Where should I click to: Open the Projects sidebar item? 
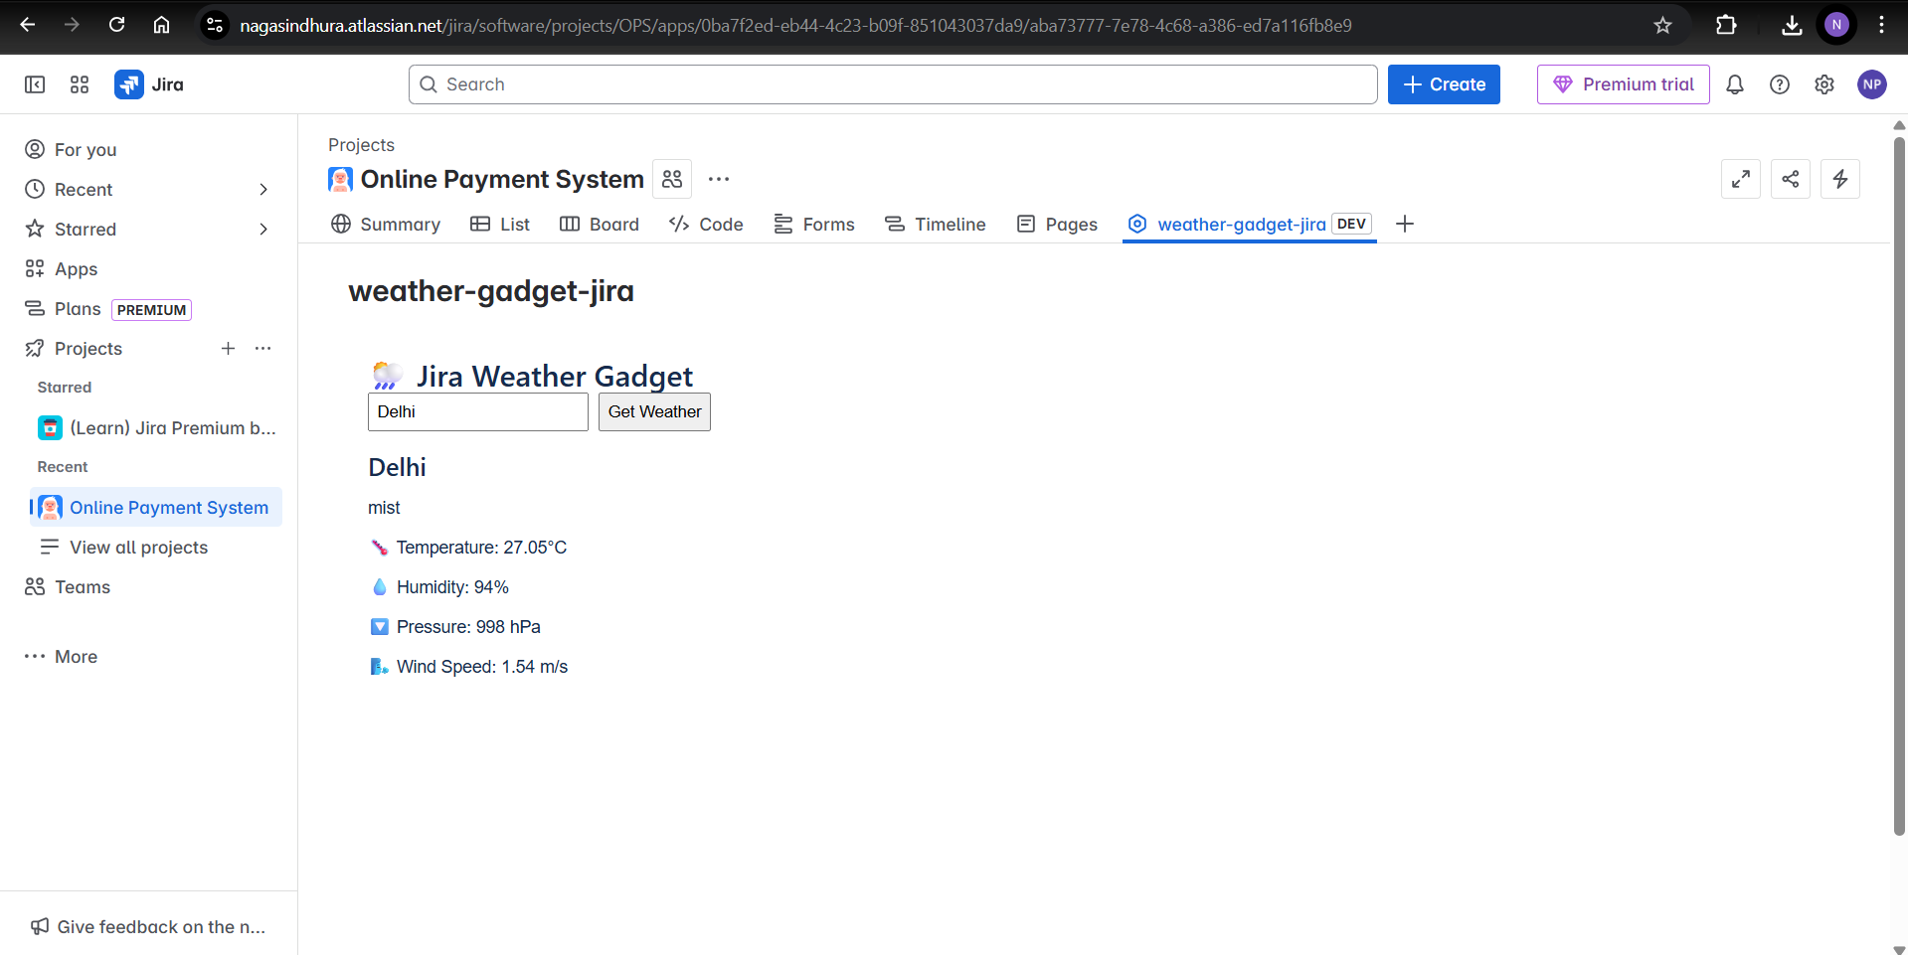pyautogui.click(x=88, y=348)
